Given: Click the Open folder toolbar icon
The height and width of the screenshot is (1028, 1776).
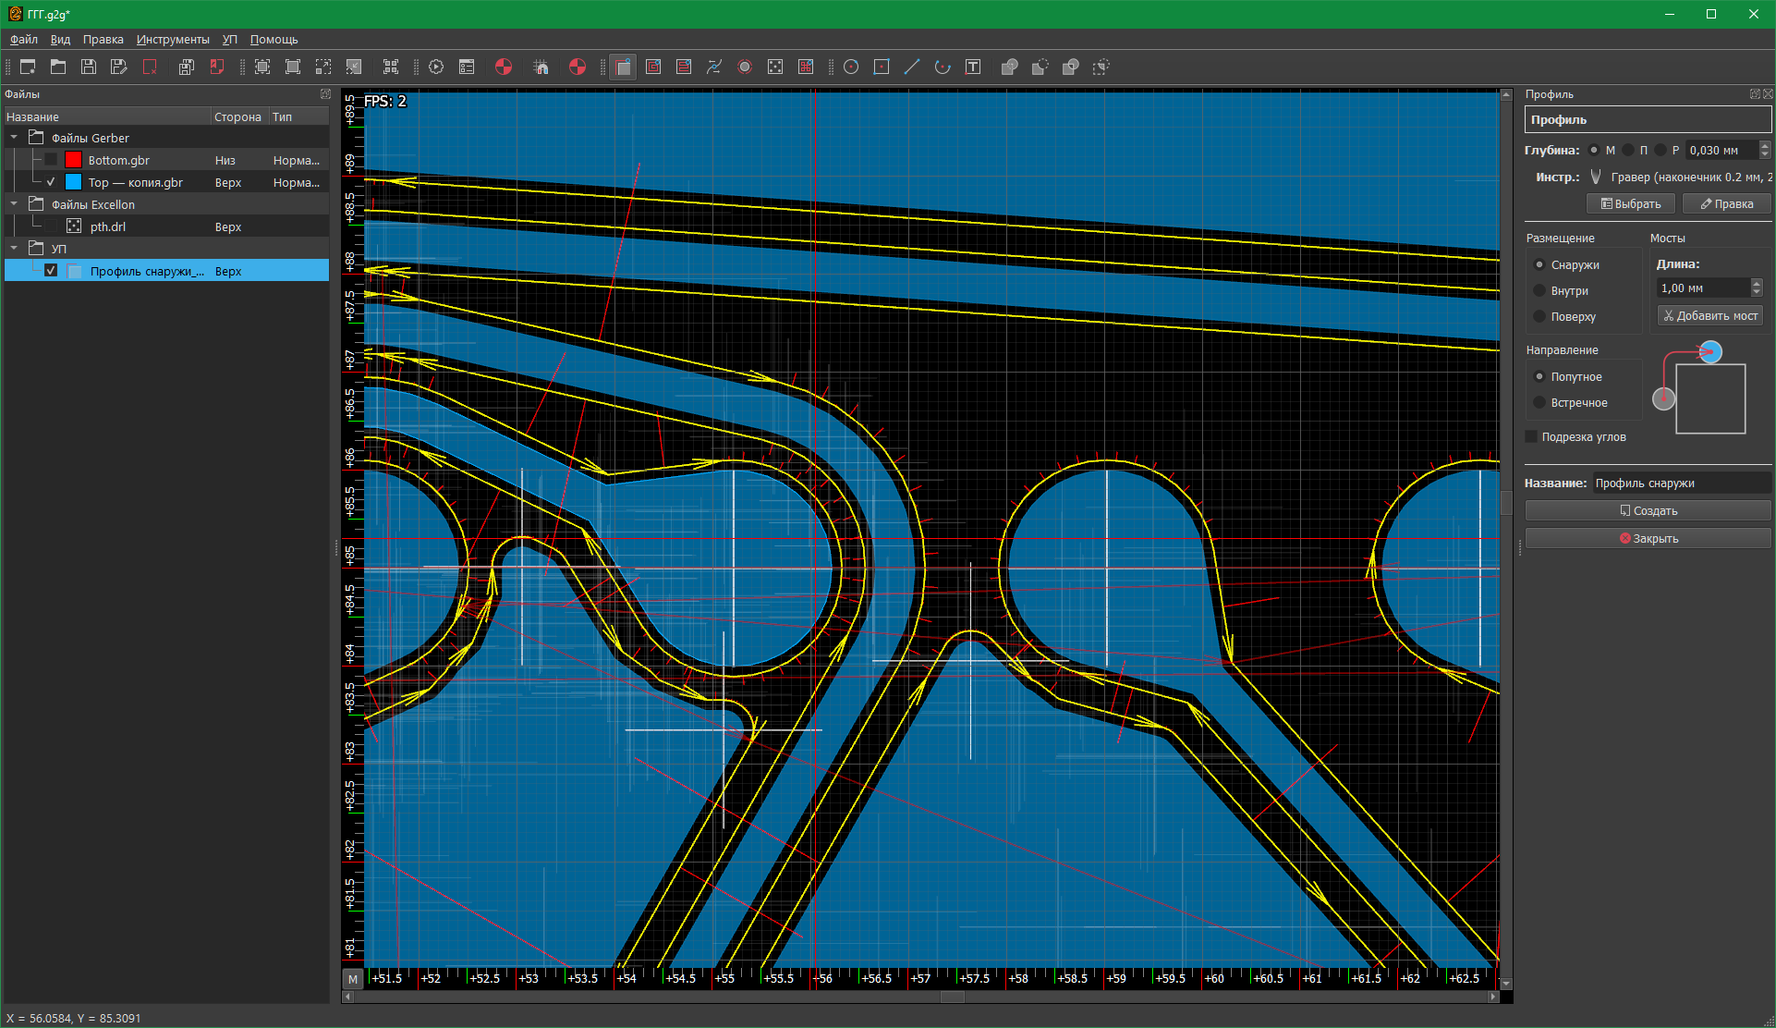Looking at the screenshot, I should tap(58, 67).
